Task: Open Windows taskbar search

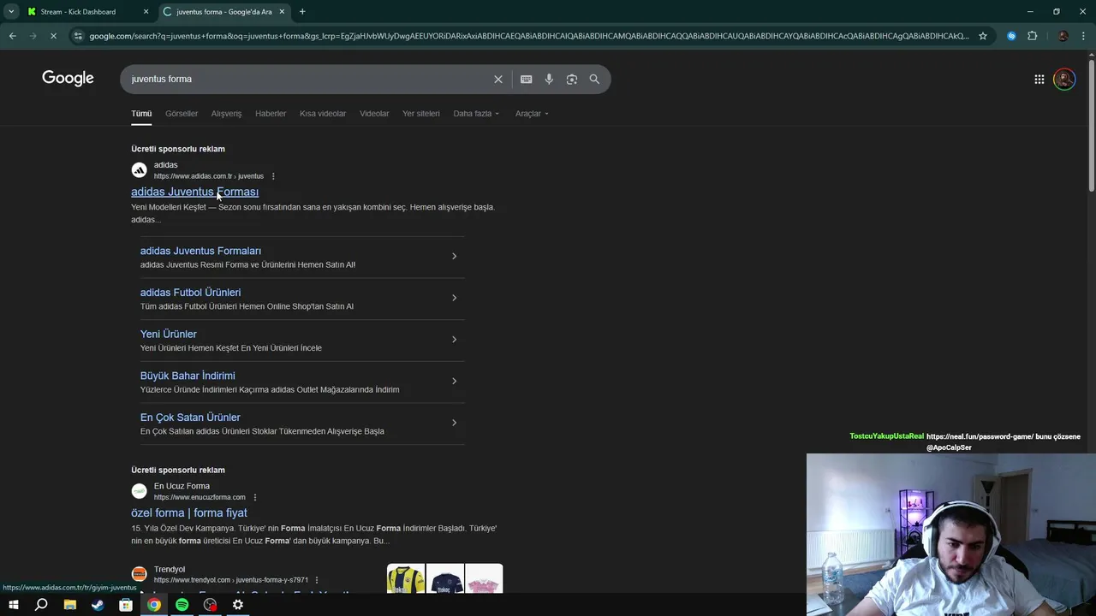Action: tap(41, 605)
